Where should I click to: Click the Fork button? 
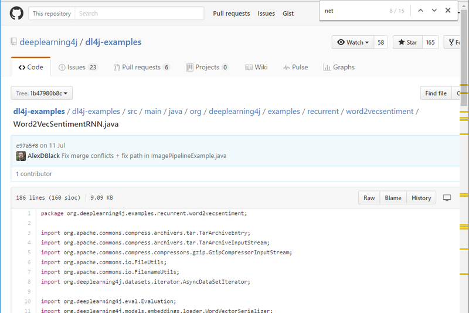tap(453, 42)
